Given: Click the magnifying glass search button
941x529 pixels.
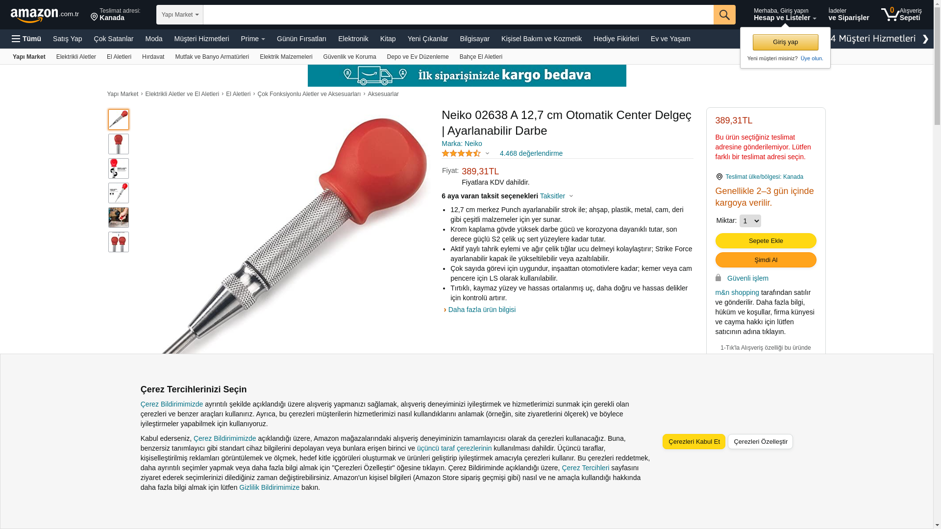Looking at the screenshot, I should (x=724, y=15).
